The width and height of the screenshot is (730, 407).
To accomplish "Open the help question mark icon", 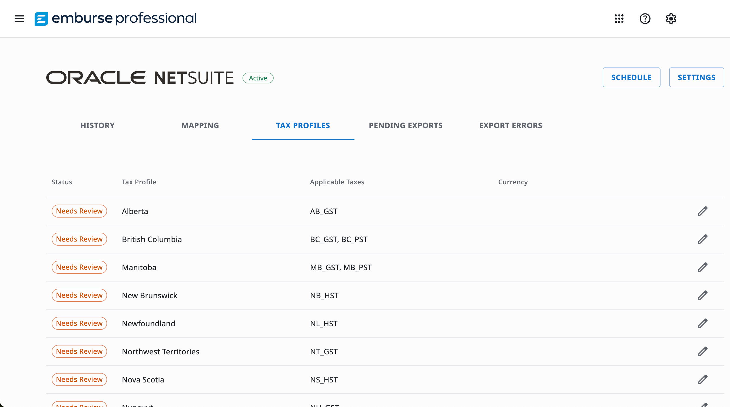I will point(645,19).
